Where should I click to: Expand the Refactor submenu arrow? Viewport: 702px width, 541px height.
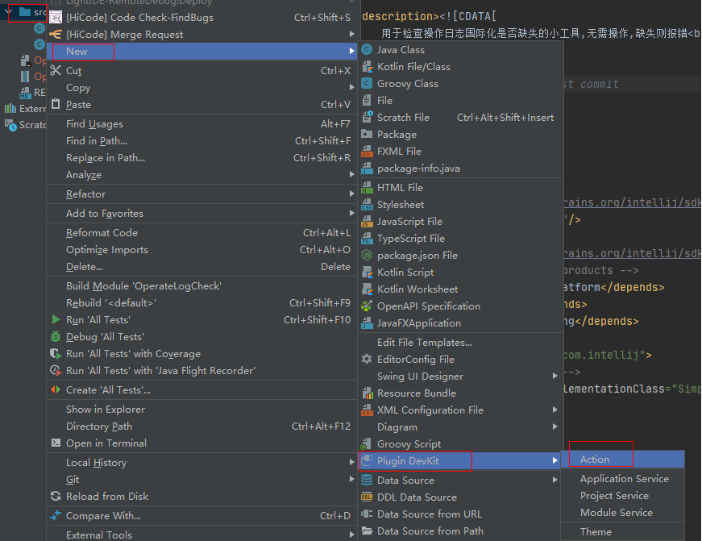click(351, 194)
